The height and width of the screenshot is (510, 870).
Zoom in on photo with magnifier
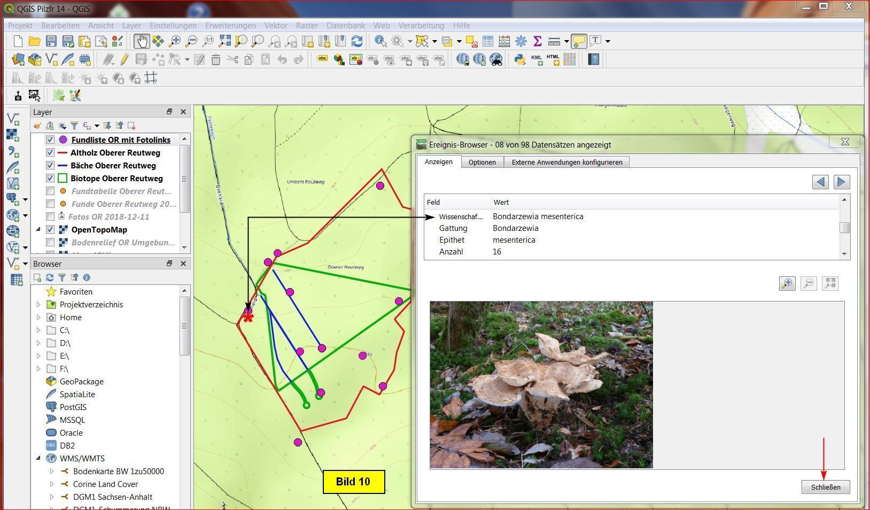click(x=787, y=283)
